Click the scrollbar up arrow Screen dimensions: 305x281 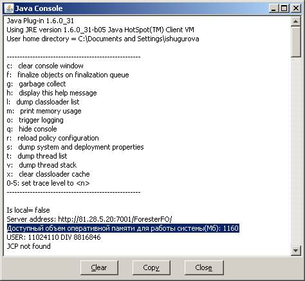pyautogui.click(x=296, y=21)
